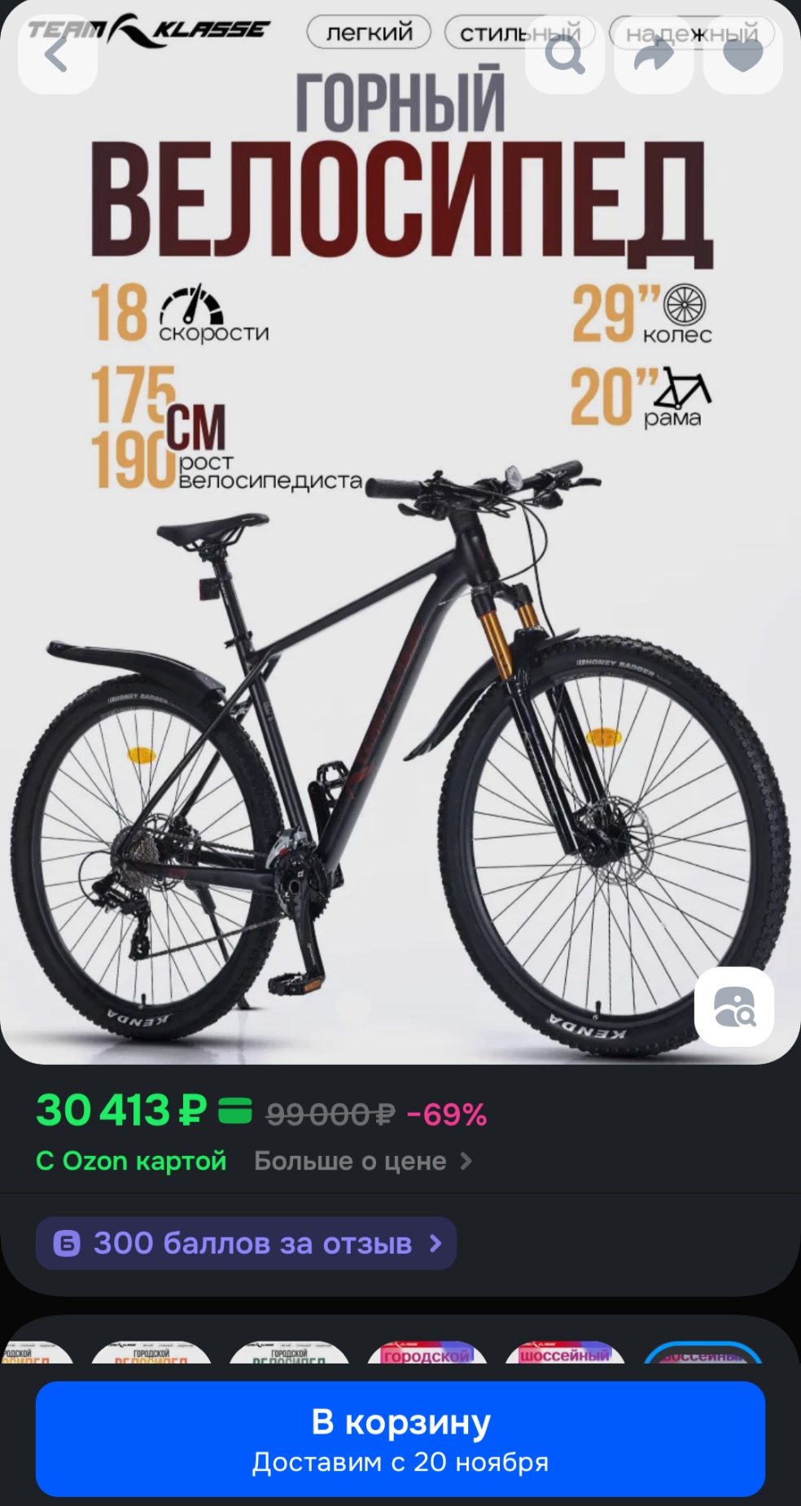Tap the green Ozon card icon beside the price
The image size is (801, 1506).
coord(235,1111)
